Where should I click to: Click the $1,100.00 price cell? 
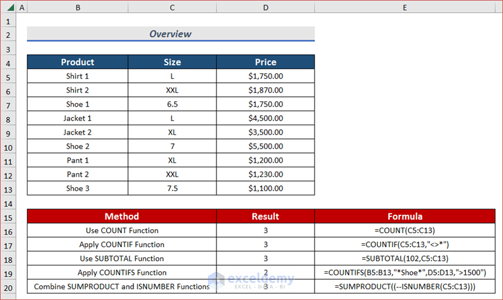tap(266, 188)
